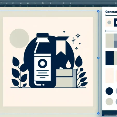Click the Generate panel heading
117x117 pixels.
click(111, 12)
